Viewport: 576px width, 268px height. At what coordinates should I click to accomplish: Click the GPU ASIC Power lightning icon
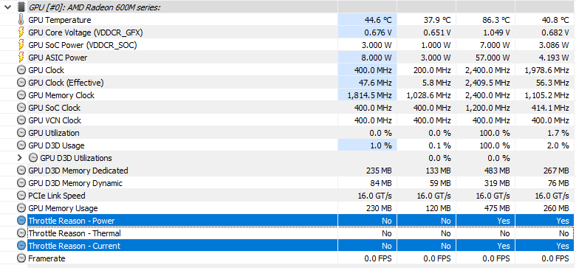21,58
